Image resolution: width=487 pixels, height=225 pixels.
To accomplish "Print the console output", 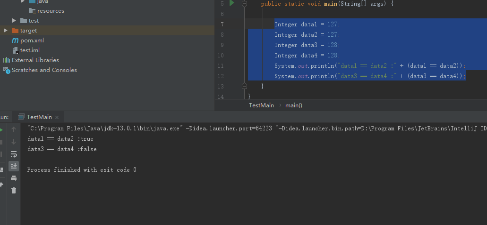I will coord(14,178).
